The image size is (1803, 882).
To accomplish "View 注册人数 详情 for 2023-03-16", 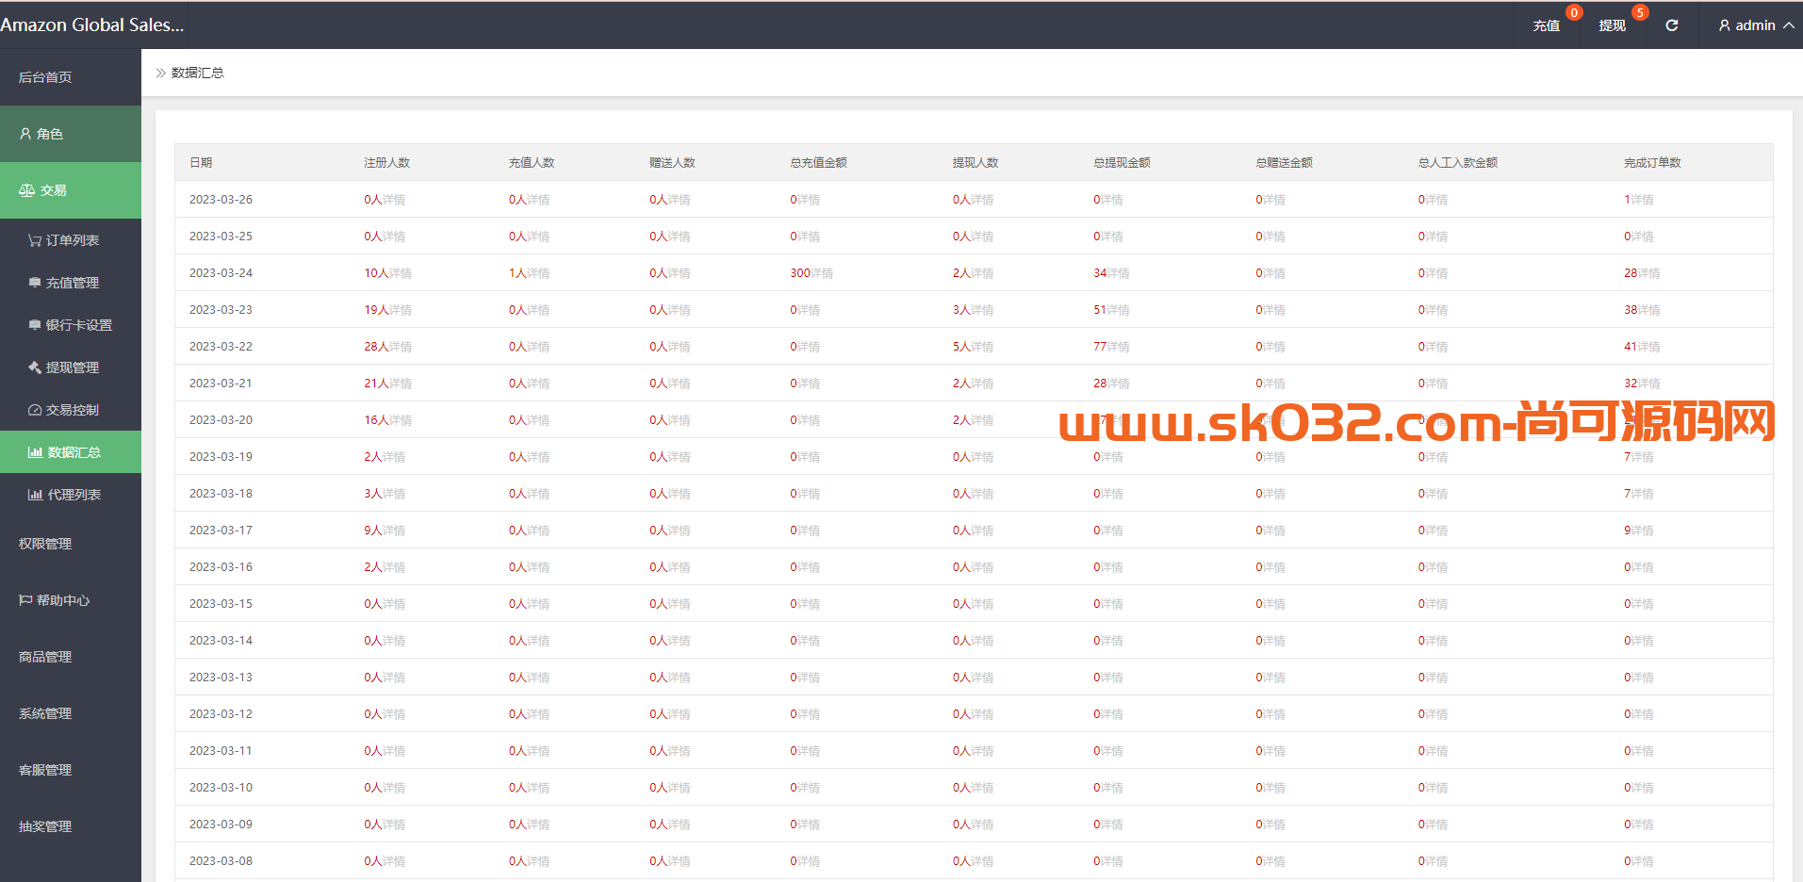I will (x=394, y=567).
